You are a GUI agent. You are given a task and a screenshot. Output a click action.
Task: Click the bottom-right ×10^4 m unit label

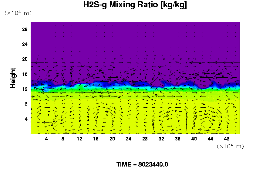tap(230, 146)
